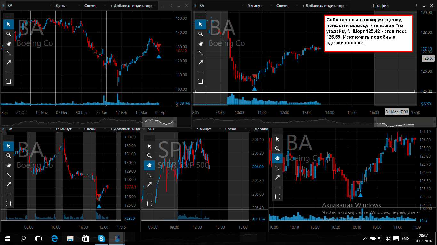Open BA ticker dropdown in daily chart
Screen dimensions: 437x245
(x=30, y=6)
